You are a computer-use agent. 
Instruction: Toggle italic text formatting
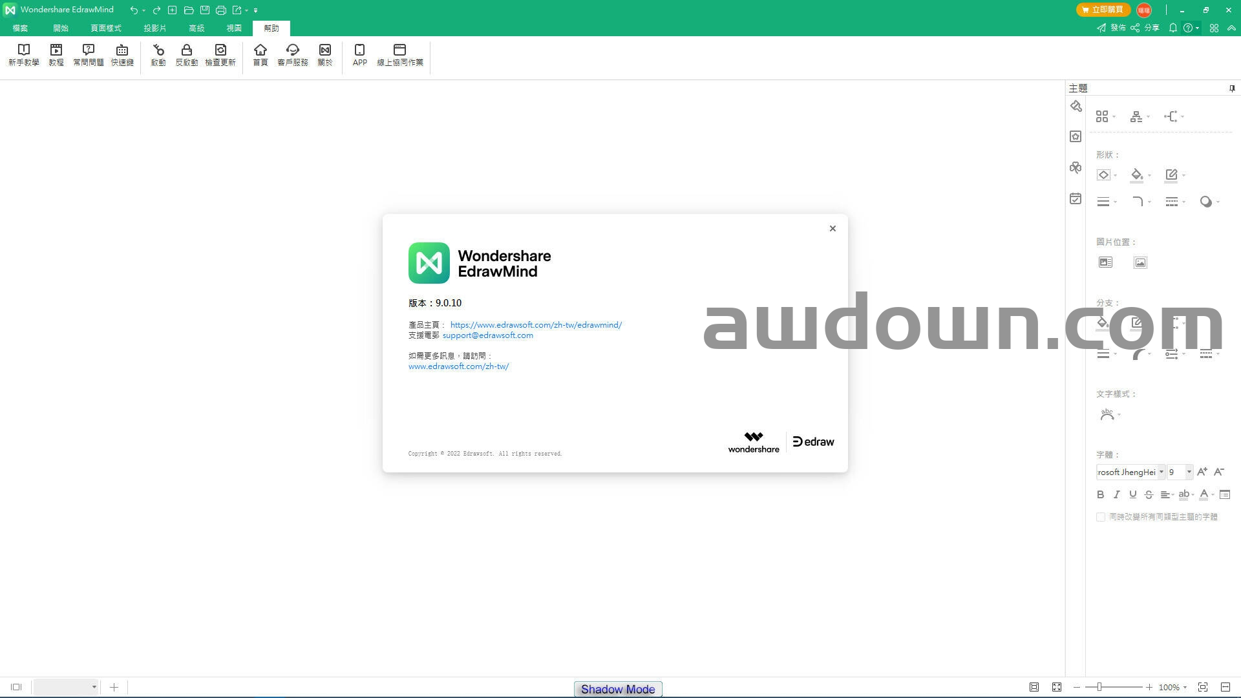coord(1116,494)
